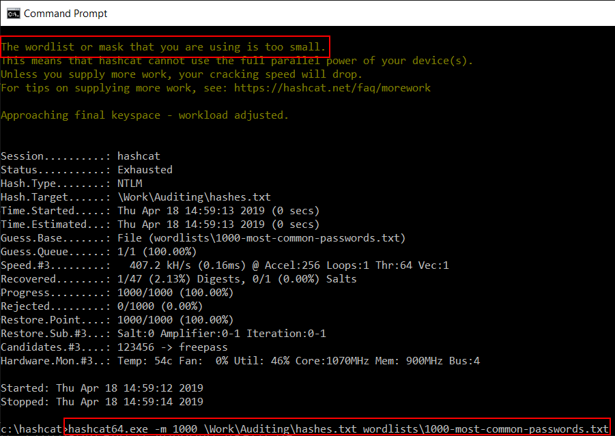Click the Session hashcat line

[81, 156]
